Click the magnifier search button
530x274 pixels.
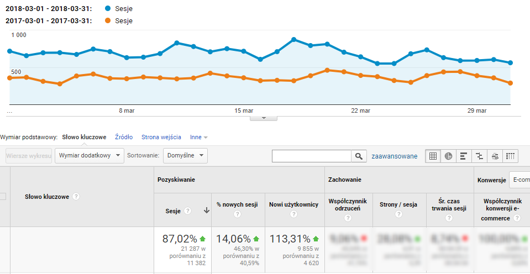tap(359, 156)
